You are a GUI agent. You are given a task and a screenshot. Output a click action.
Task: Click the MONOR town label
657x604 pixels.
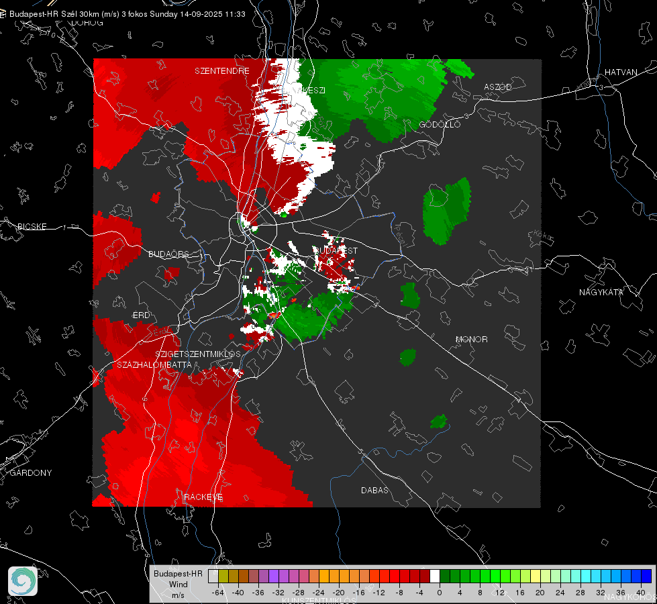[x=471, y=339]
